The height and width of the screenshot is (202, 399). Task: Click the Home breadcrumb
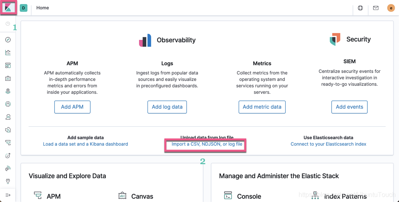click(43, 8)
